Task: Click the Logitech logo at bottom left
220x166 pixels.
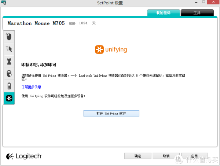Action: (24, 156)
